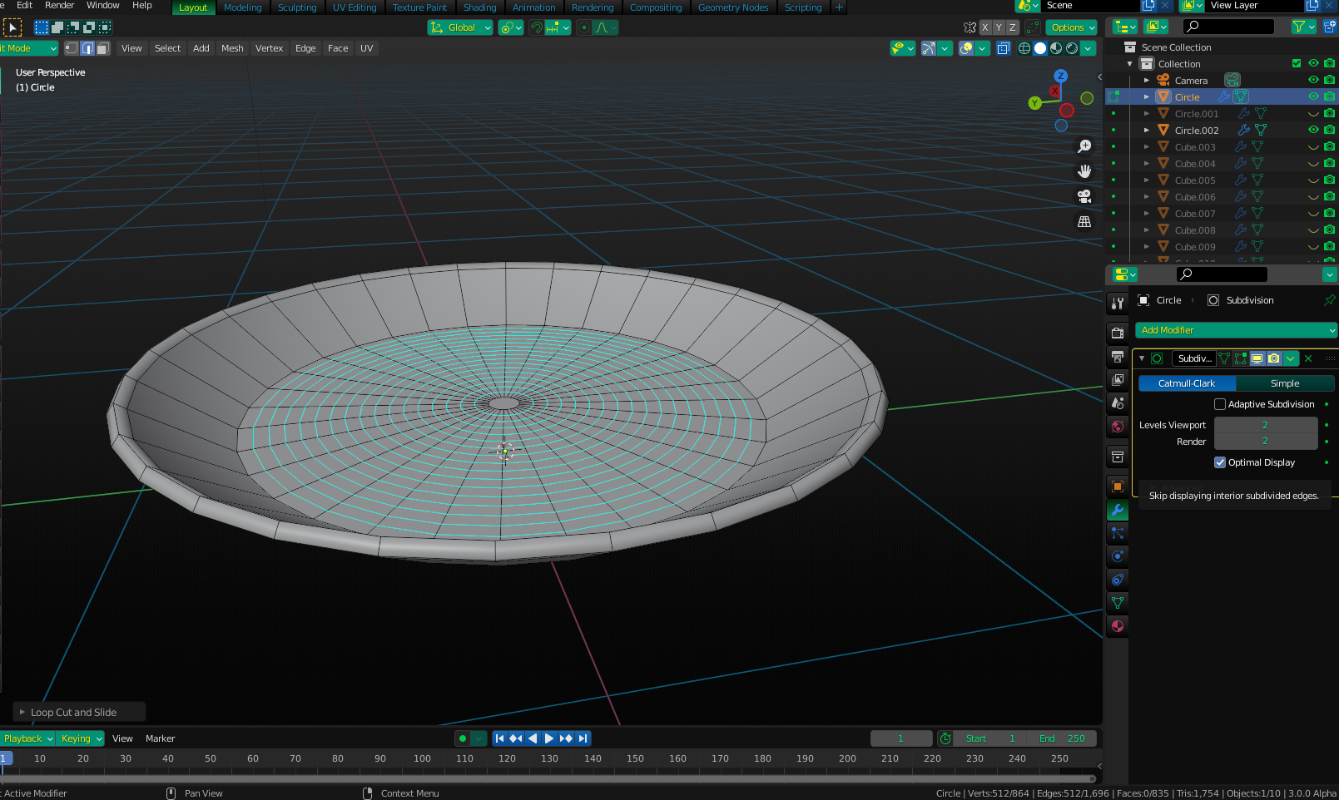The image size is (1339, 800).
Task: Open the Playback dropdown
Action: click(x=27, y=738)
